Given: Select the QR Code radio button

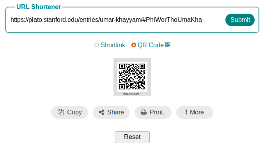Looking at the screenshot, I should (x=134, y=45).
